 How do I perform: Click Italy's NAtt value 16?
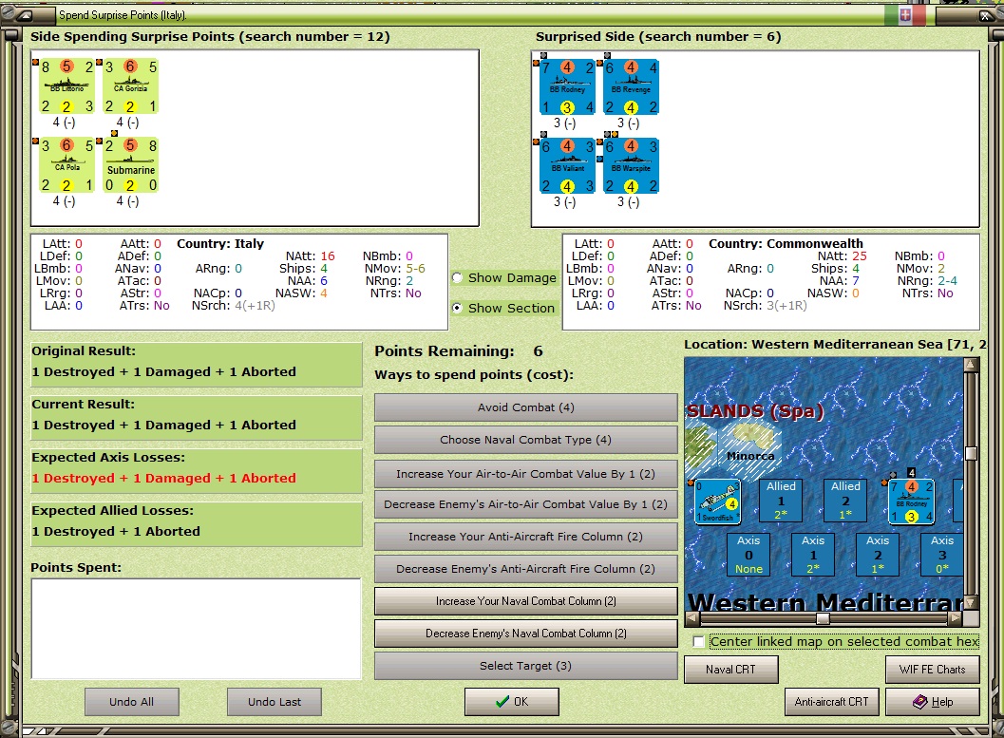(328, 256)
